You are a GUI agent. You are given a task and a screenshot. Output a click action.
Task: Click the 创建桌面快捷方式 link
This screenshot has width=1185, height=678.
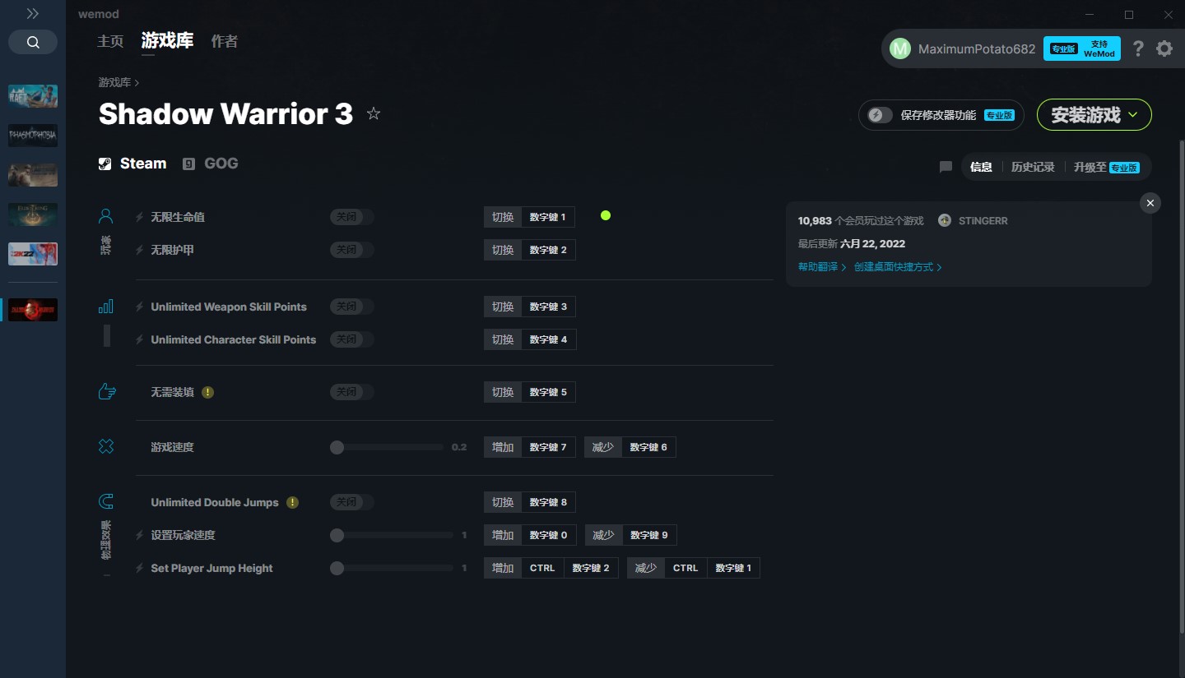[x=898, y=267]
